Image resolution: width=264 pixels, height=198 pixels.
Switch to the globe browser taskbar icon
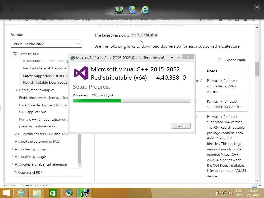coord(69,193)
